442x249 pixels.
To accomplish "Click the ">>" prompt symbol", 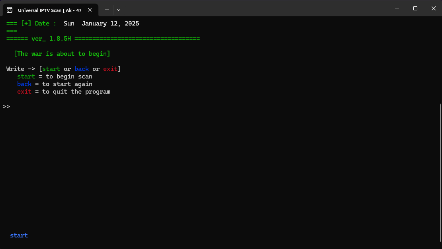I will pos(6,107).
